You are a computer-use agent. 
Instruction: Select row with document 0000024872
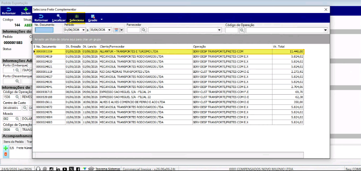point(169,107)
